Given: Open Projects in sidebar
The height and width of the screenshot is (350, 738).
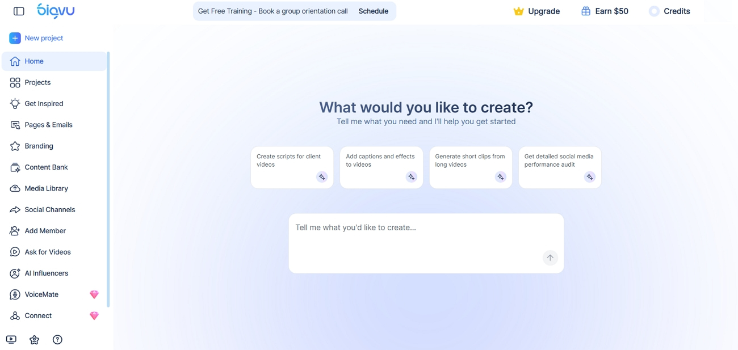Looking at the screenshot, I should coord(54,82).
